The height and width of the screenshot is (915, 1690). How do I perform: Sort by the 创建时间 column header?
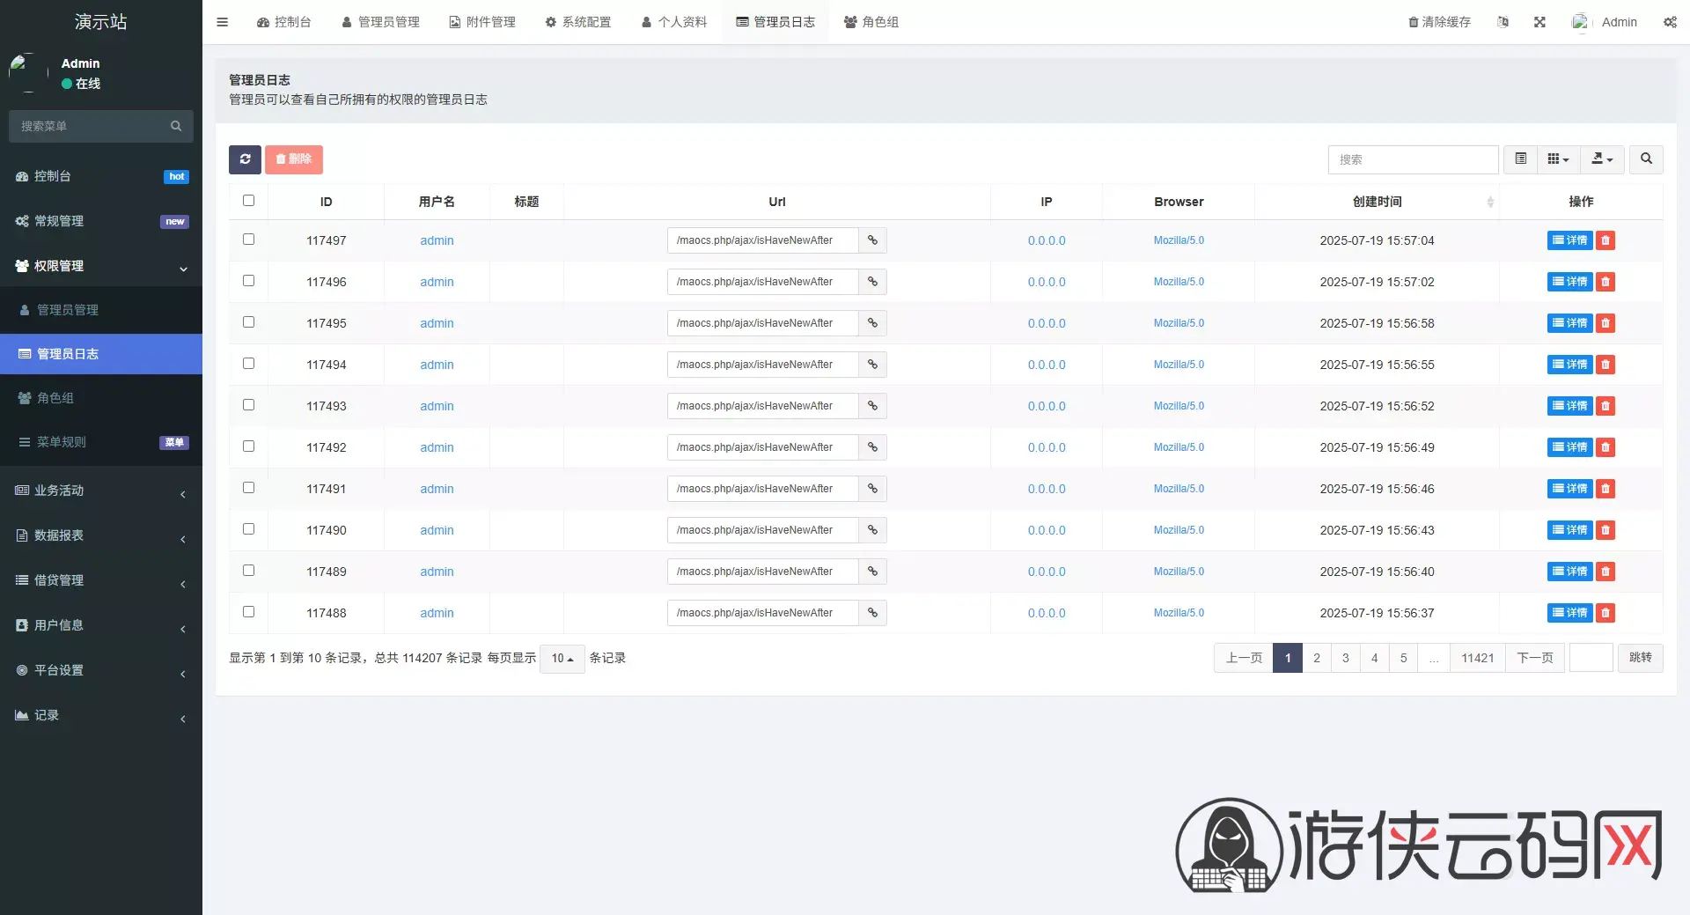pos(1377,202)
